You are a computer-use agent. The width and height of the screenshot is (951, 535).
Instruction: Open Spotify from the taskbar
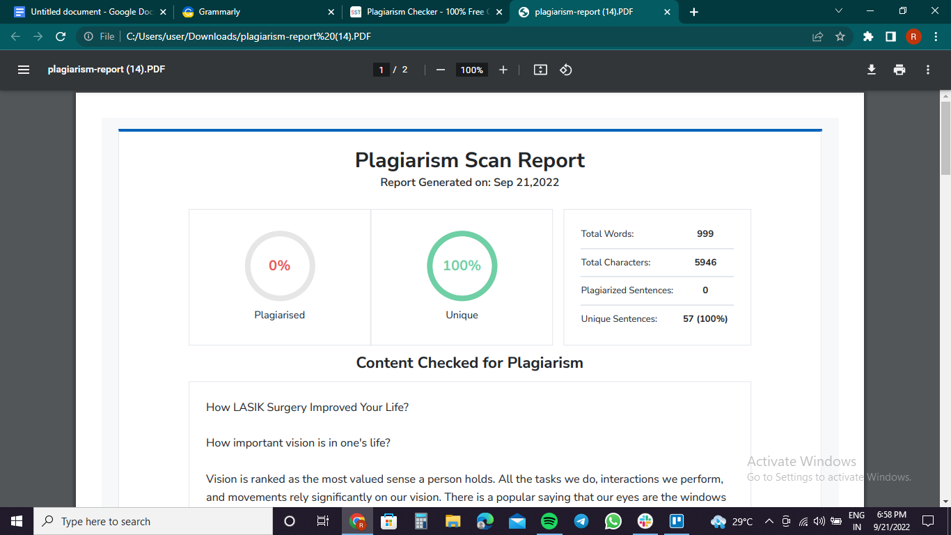[549, 521]
